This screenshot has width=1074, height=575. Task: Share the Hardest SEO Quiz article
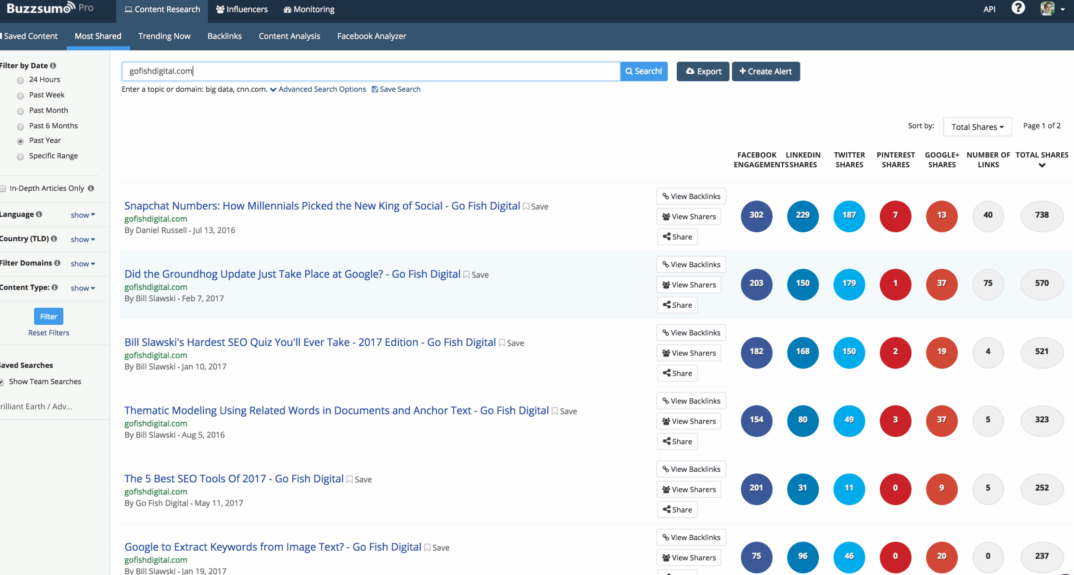(x=677, y=374)
